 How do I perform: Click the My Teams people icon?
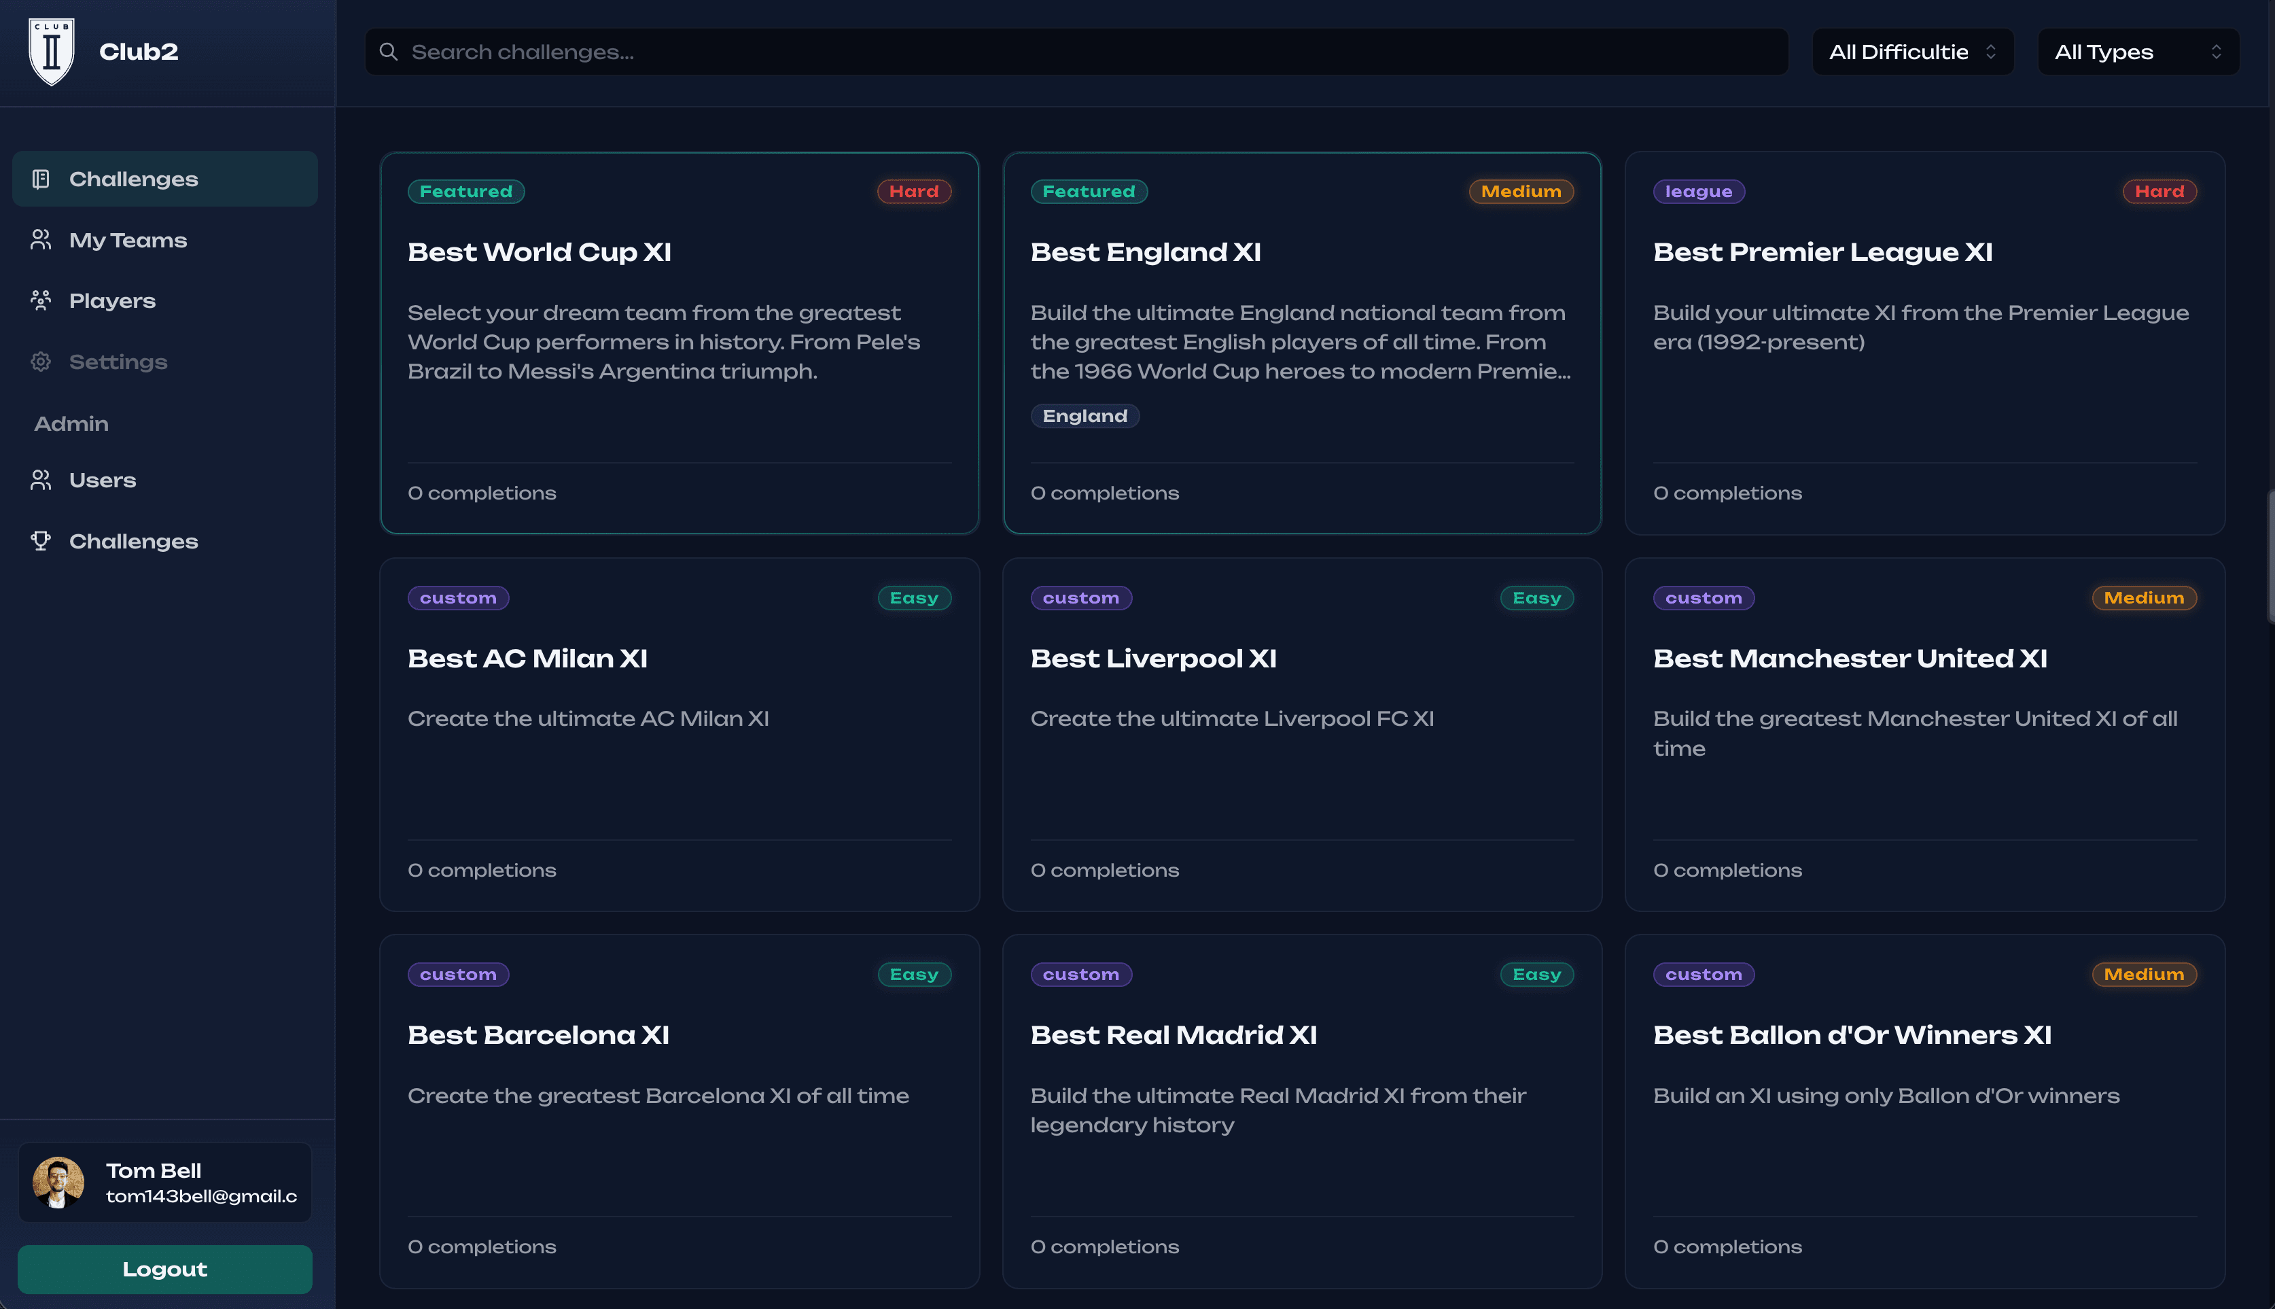tap(41, 240)
